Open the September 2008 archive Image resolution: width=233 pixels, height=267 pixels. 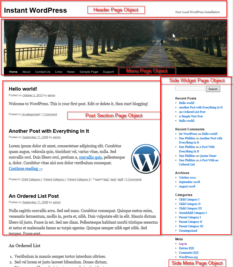[x=189, y=182]
